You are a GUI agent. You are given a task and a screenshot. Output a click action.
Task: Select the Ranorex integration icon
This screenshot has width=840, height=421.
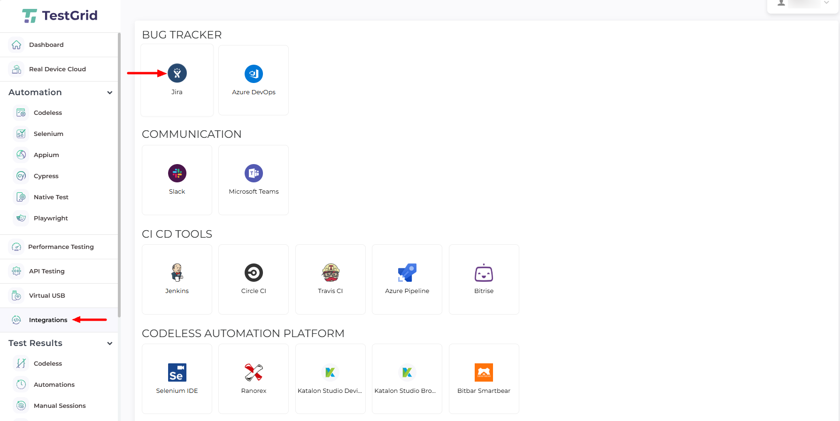[x=254, y=373]
